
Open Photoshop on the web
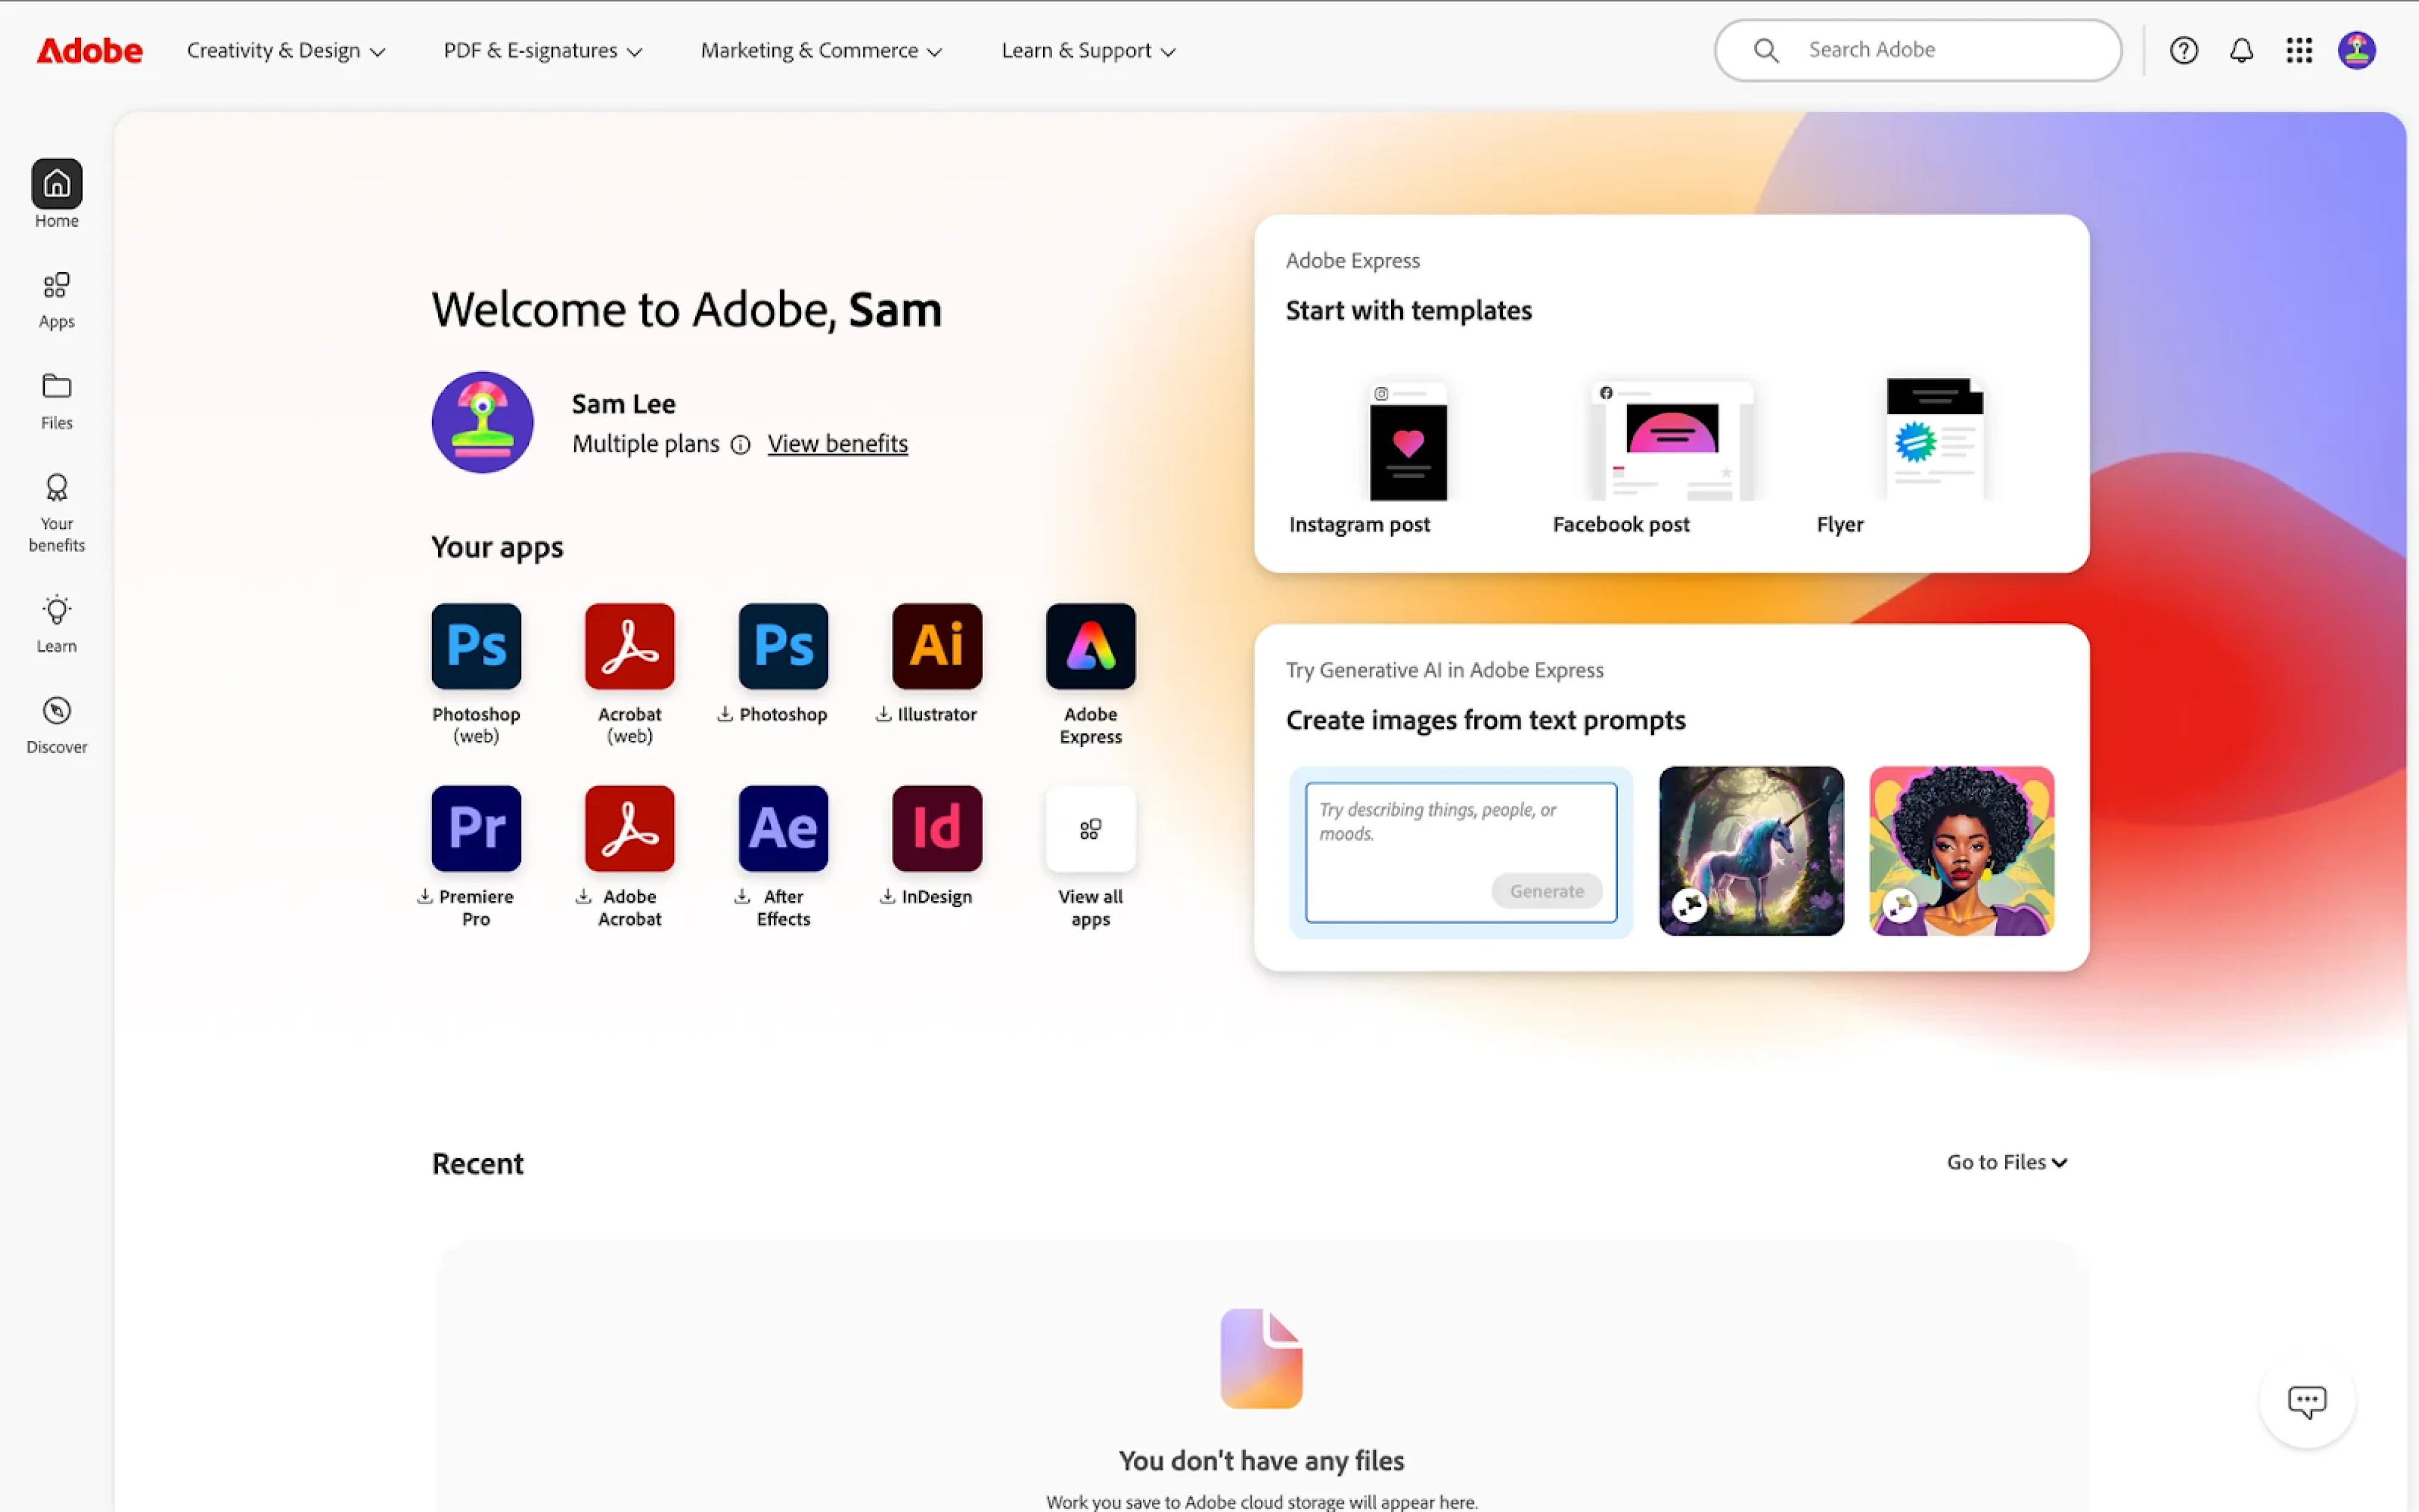[475, 646]
